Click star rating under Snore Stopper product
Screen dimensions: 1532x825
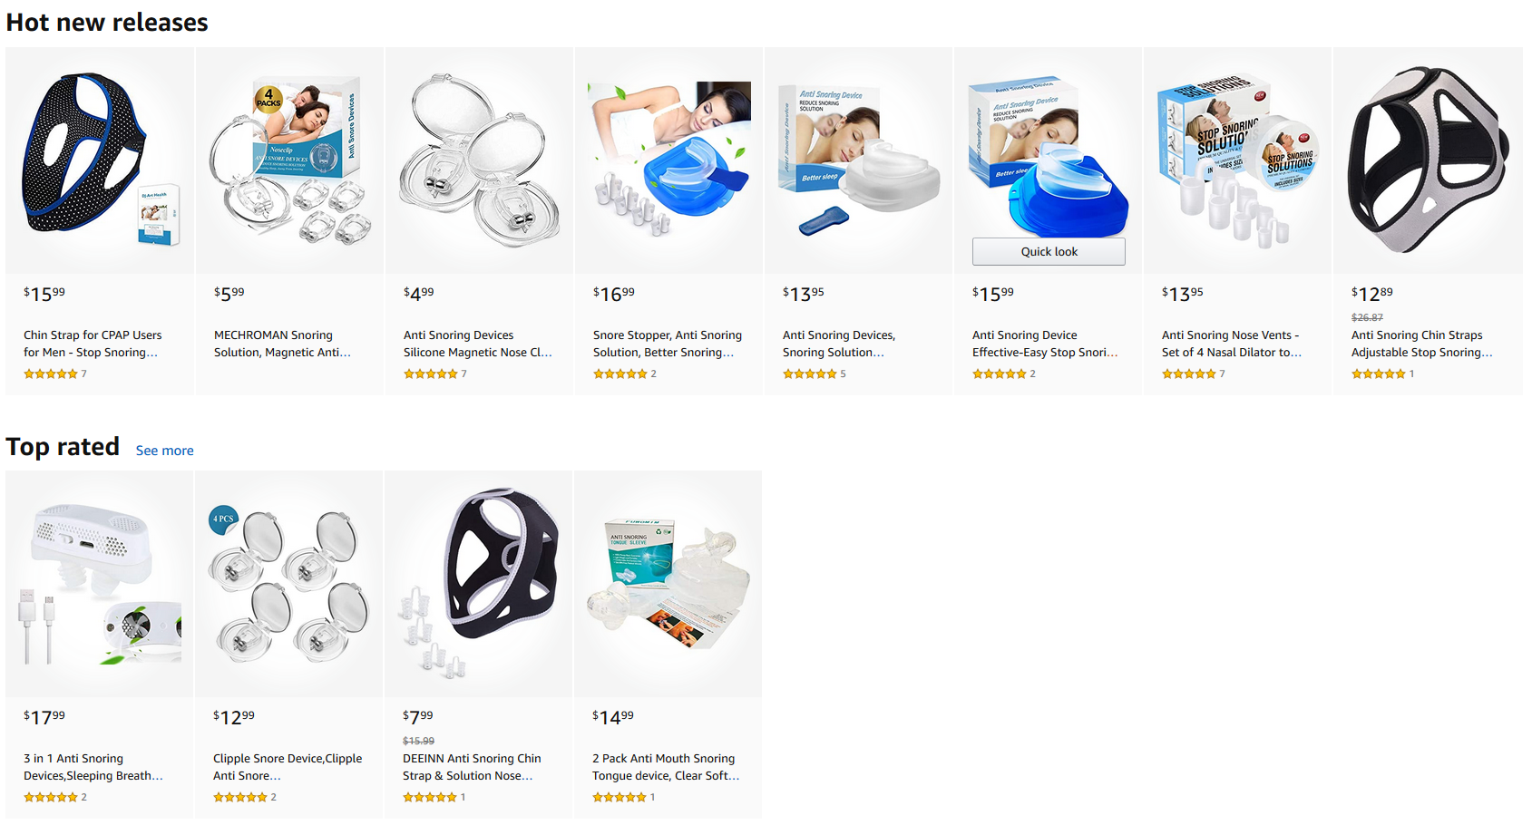(620, 374)
